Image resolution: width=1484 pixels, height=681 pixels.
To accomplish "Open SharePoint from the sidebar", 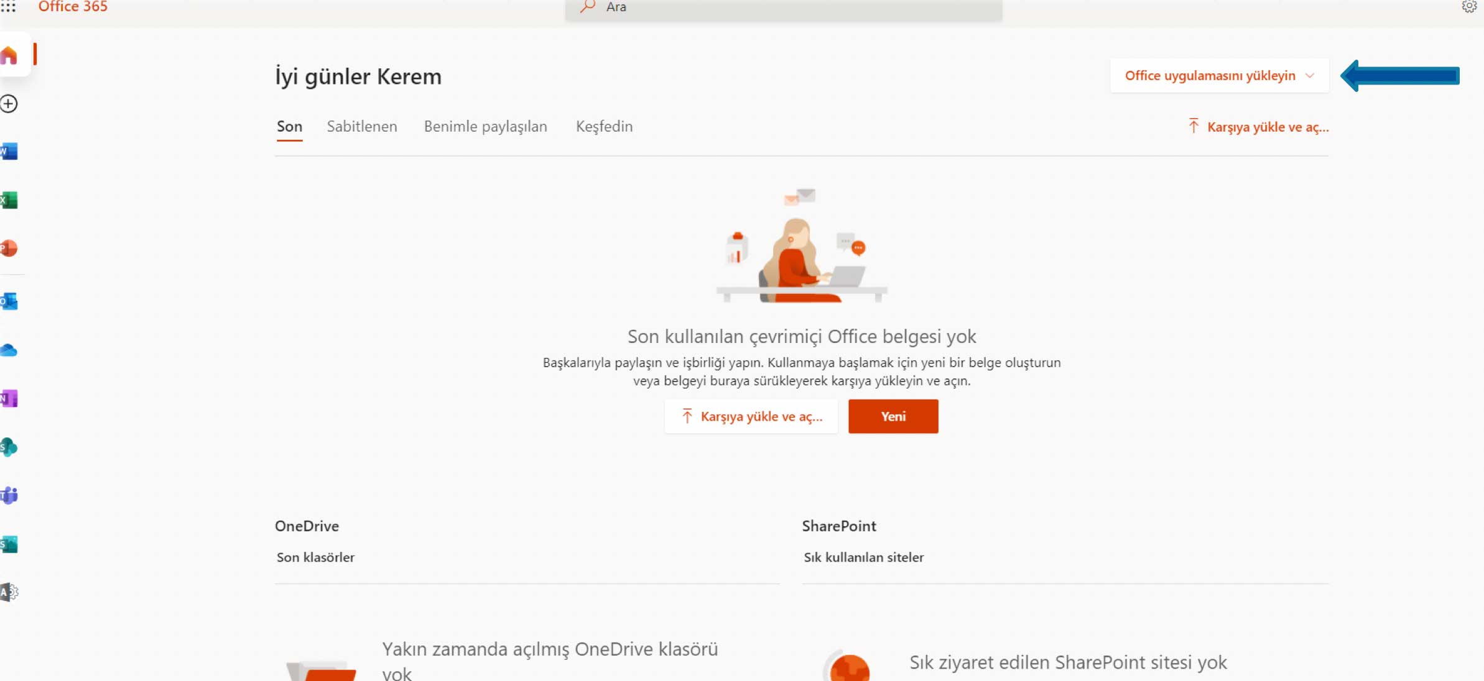I will (x=9, y=447).
